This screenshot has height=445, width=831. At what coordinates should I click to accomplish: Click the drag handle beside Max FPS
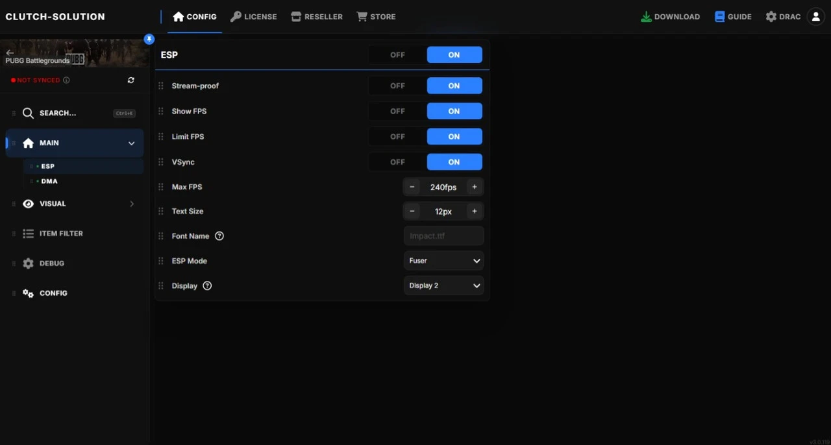point(161,187)
